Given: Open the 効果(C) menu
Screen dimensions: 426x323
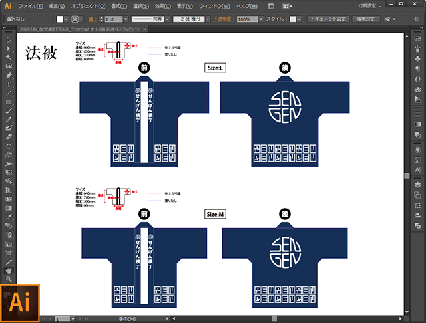Looking at the screenshot, I should [x=162, y=6].
